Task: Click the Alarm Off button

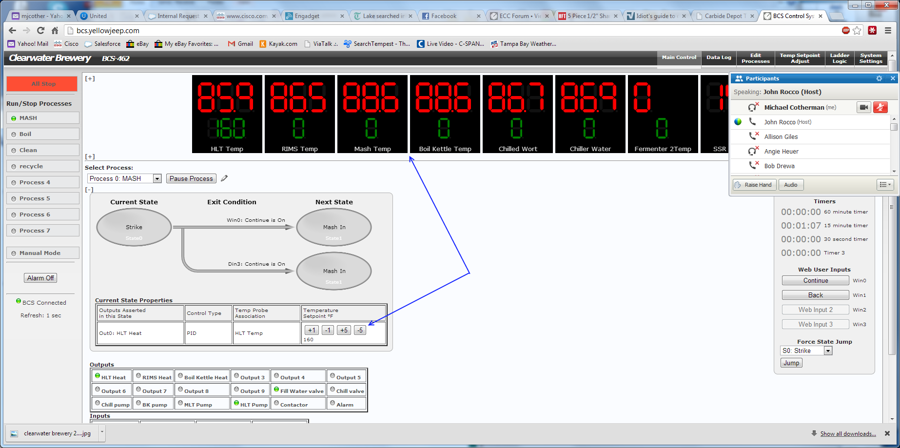Action: point(40,278)
